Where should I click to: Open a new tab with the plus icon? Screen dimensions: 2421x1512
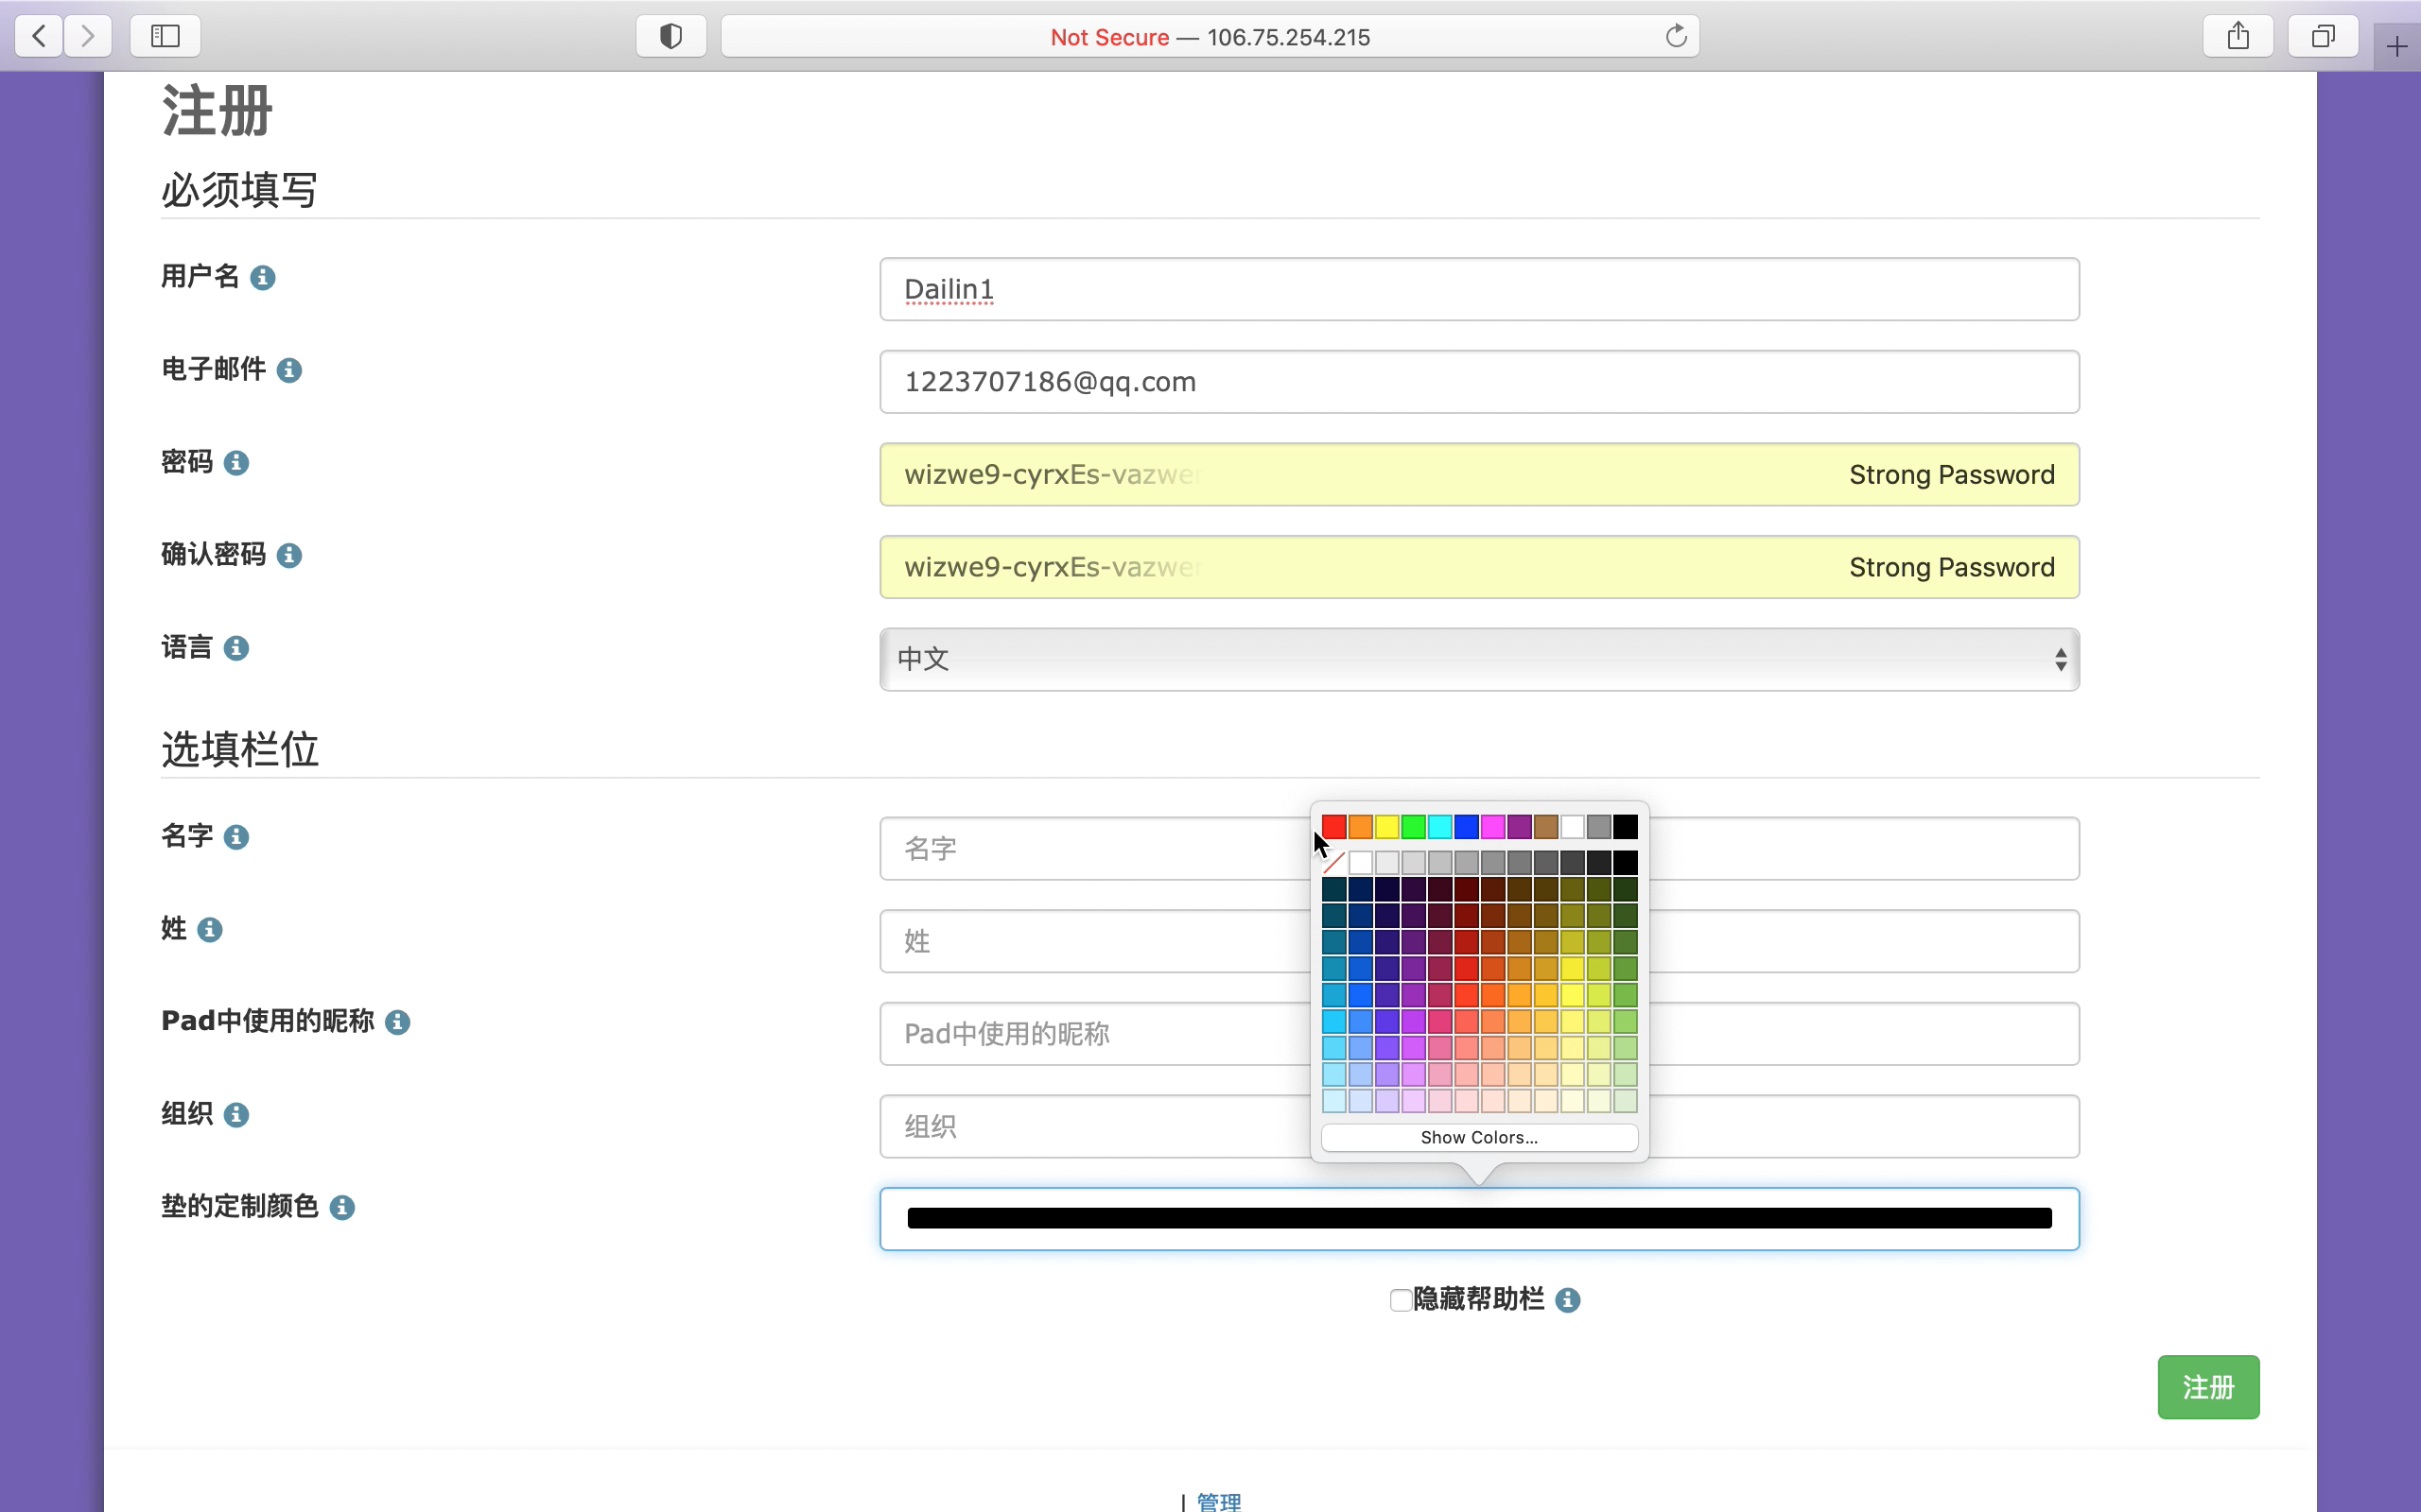[2397, 47]
